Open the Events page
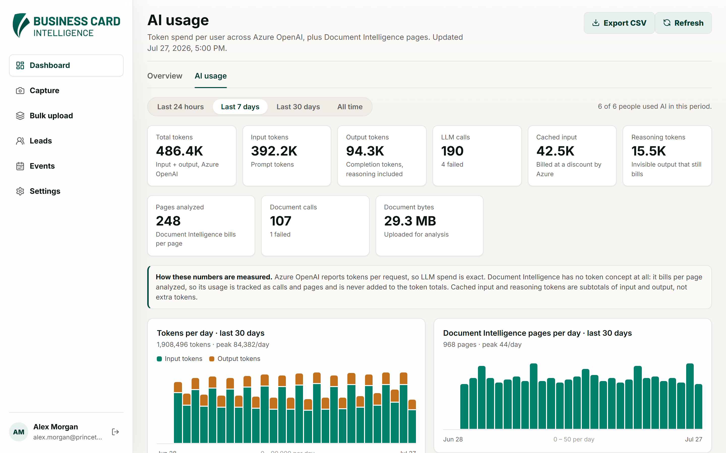Screen dimensions: 726x453 (66, 166)
